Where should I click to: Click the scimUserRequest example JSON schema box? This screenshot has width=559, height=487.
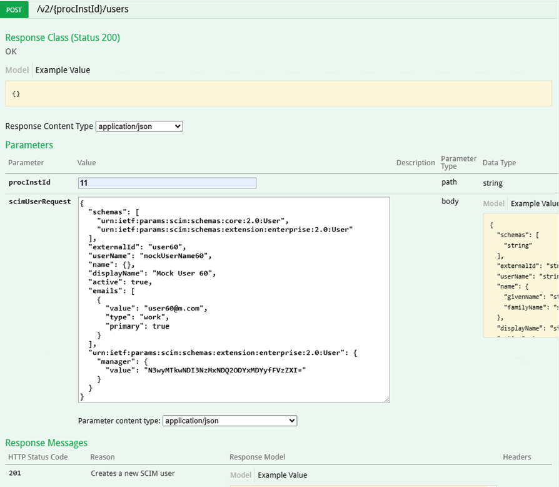click(520, 275)
